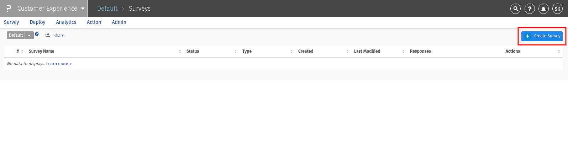The height and width of the screenshot is (146, 568).
Task: Click the blue folder help icon
Action: [37, 34]
